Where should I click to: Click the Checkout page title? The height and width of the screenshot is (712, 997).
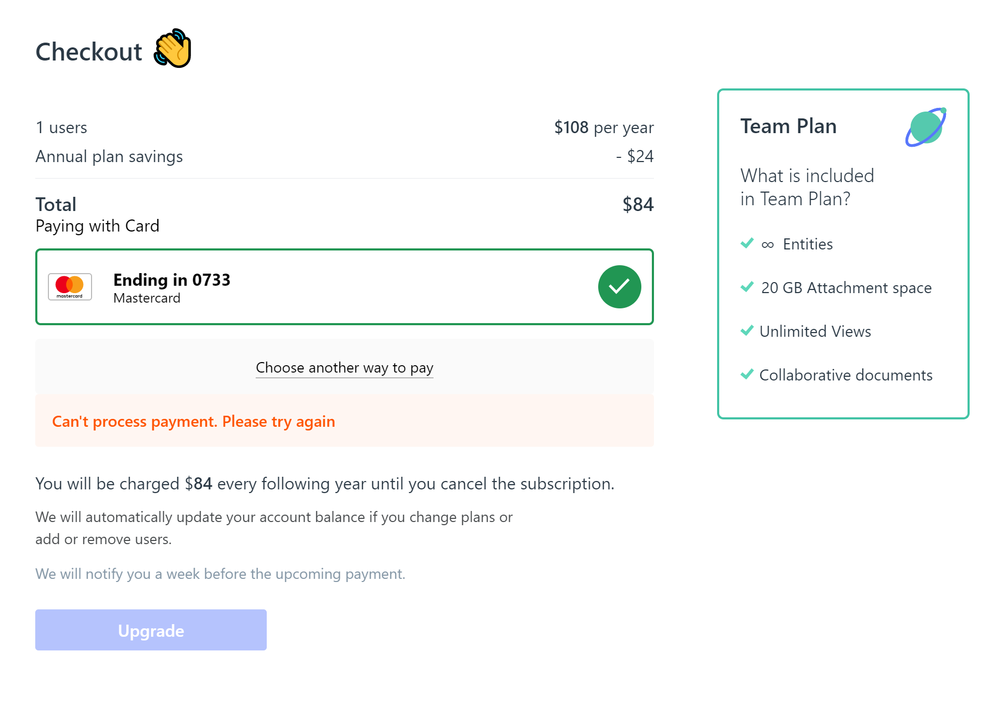point(89,52)
